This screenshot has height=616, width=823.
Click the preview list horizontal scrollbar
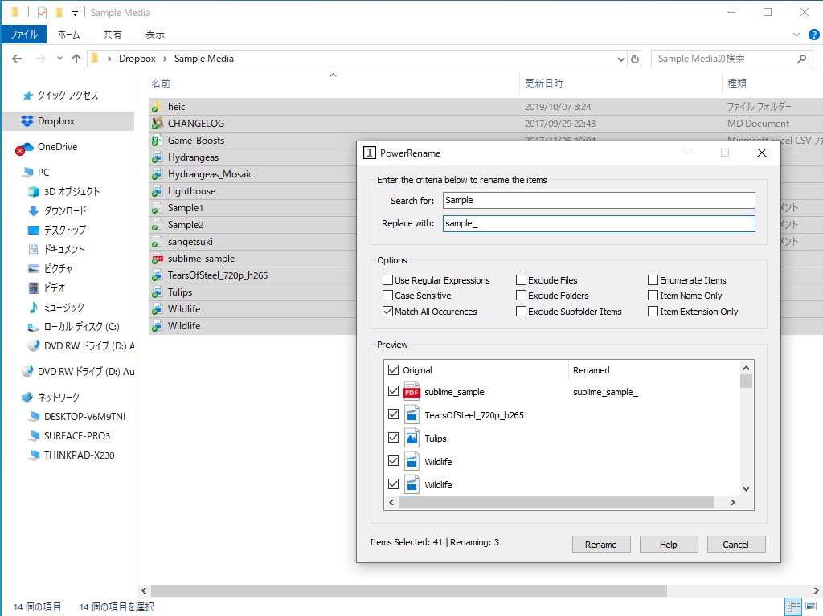click(x=556, y=502)
